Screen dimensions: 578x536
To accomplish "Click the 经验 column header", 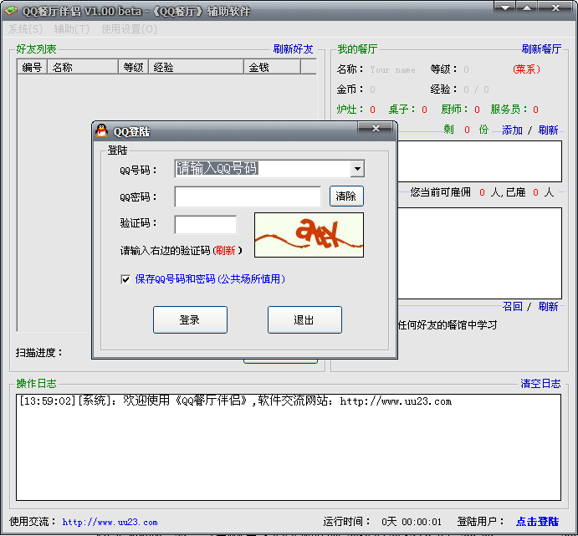I will click(196, 67).
